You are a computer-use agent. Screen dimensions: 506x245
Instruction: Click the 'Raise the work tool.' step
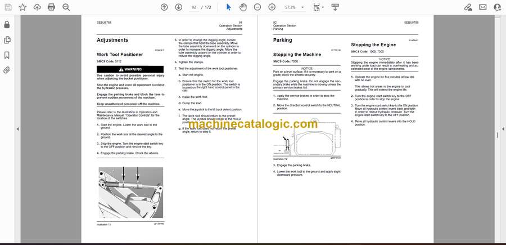click(195, 97)
